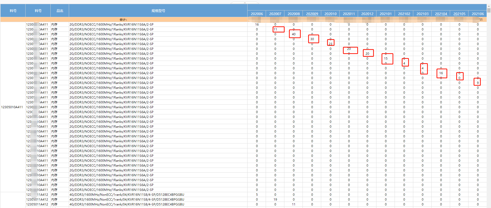Click value 23 in the 202010 column
The width and height of the screenshot is (491, 208).
point(330,44)
